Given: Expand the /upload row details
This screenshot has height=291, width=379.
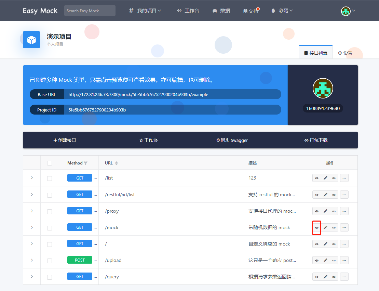Looking at the screenshot, I should coord(32,260).
